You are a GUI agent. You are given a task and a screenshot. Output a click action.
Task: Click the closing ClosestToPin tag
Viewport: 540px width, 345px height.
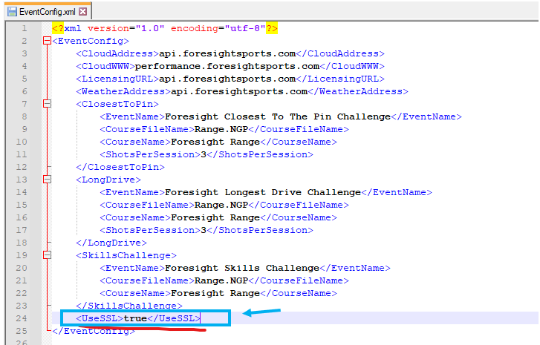coord(120,167)
